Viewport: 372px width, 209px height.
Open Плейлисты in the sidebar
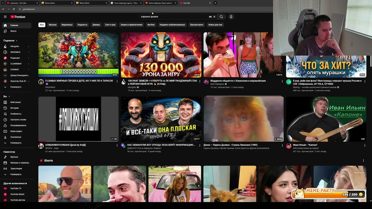coord(16,114)
